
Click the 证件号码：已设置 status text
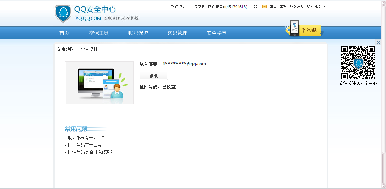coord(157,87)
